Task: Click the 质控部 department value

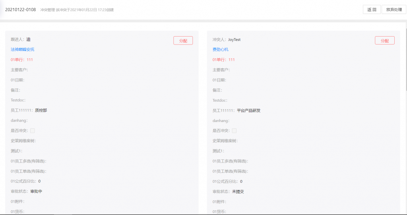Action: pyautogui.click(x=41, y=110)
